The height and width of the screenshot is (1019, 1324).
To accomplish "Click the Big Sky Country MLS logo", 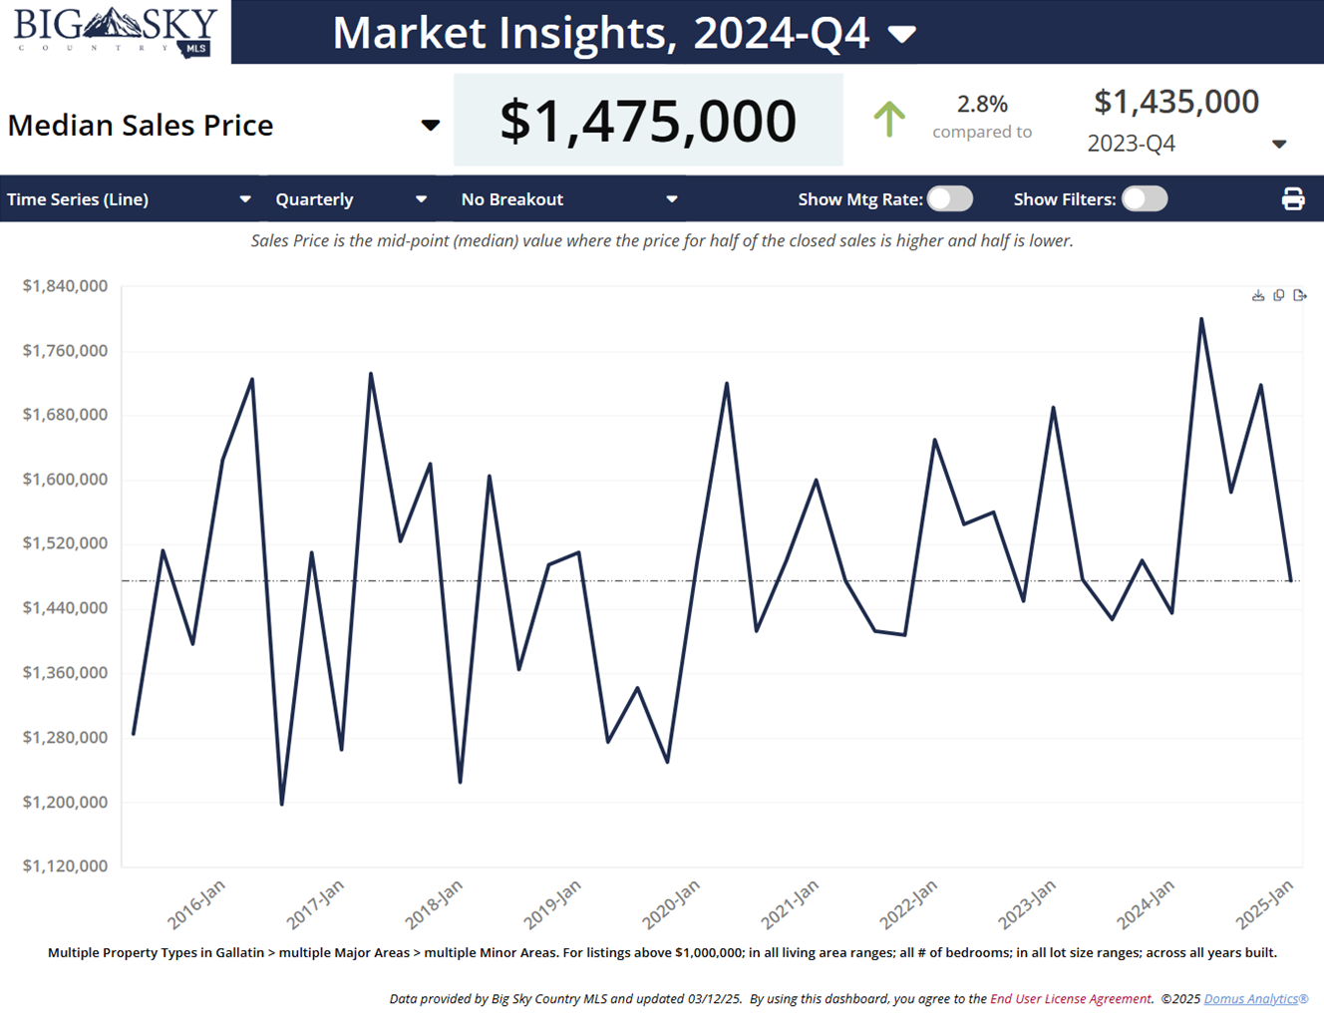I will 115,32.
